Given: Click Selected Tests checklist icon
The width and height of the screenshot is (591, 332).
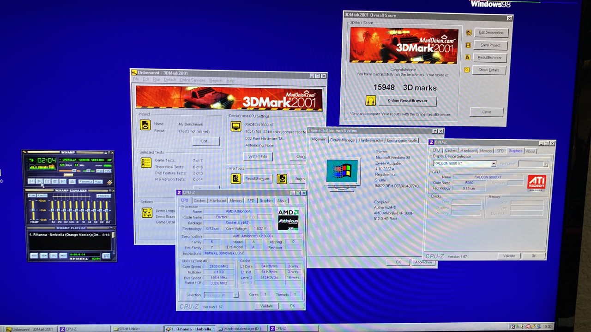Looking at the screenshot, I should [146, 163].
